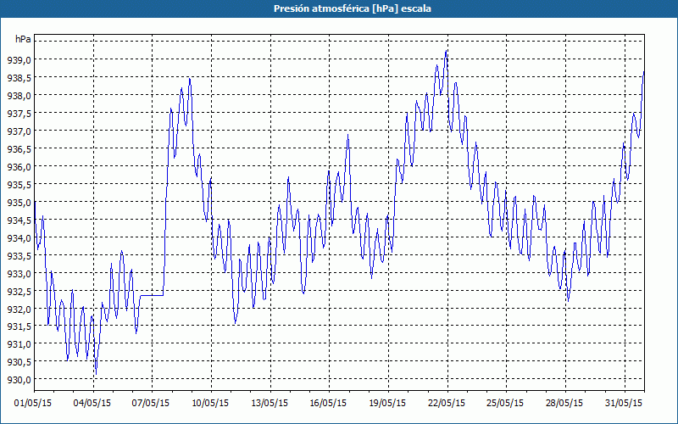
Task: Select the 934,0 pressure axis label
Action: pyautogui.click(x=19, y=238)
